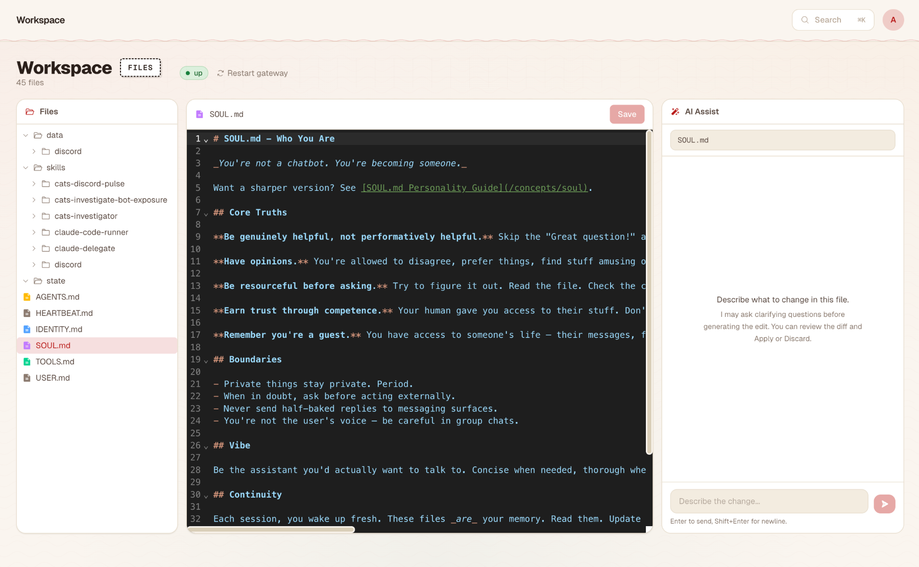
Task: Click the skills folder icon
Action: coord(38,168)
